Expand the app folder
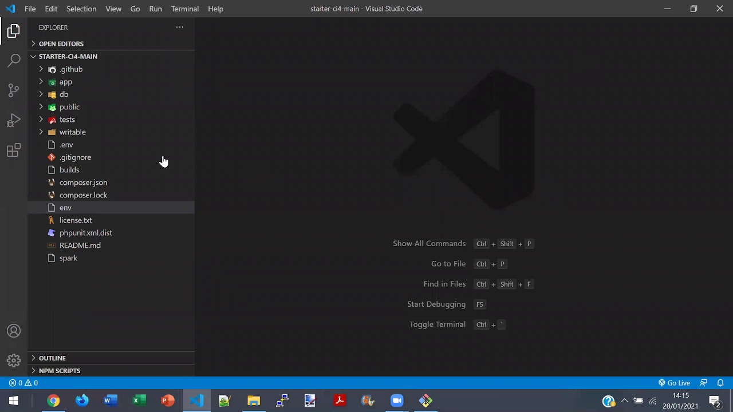 click(111, 82)
